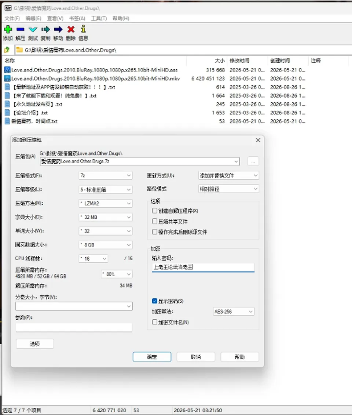Click the icon of the MiniHD.mkv video file

(x=7, y=79)
